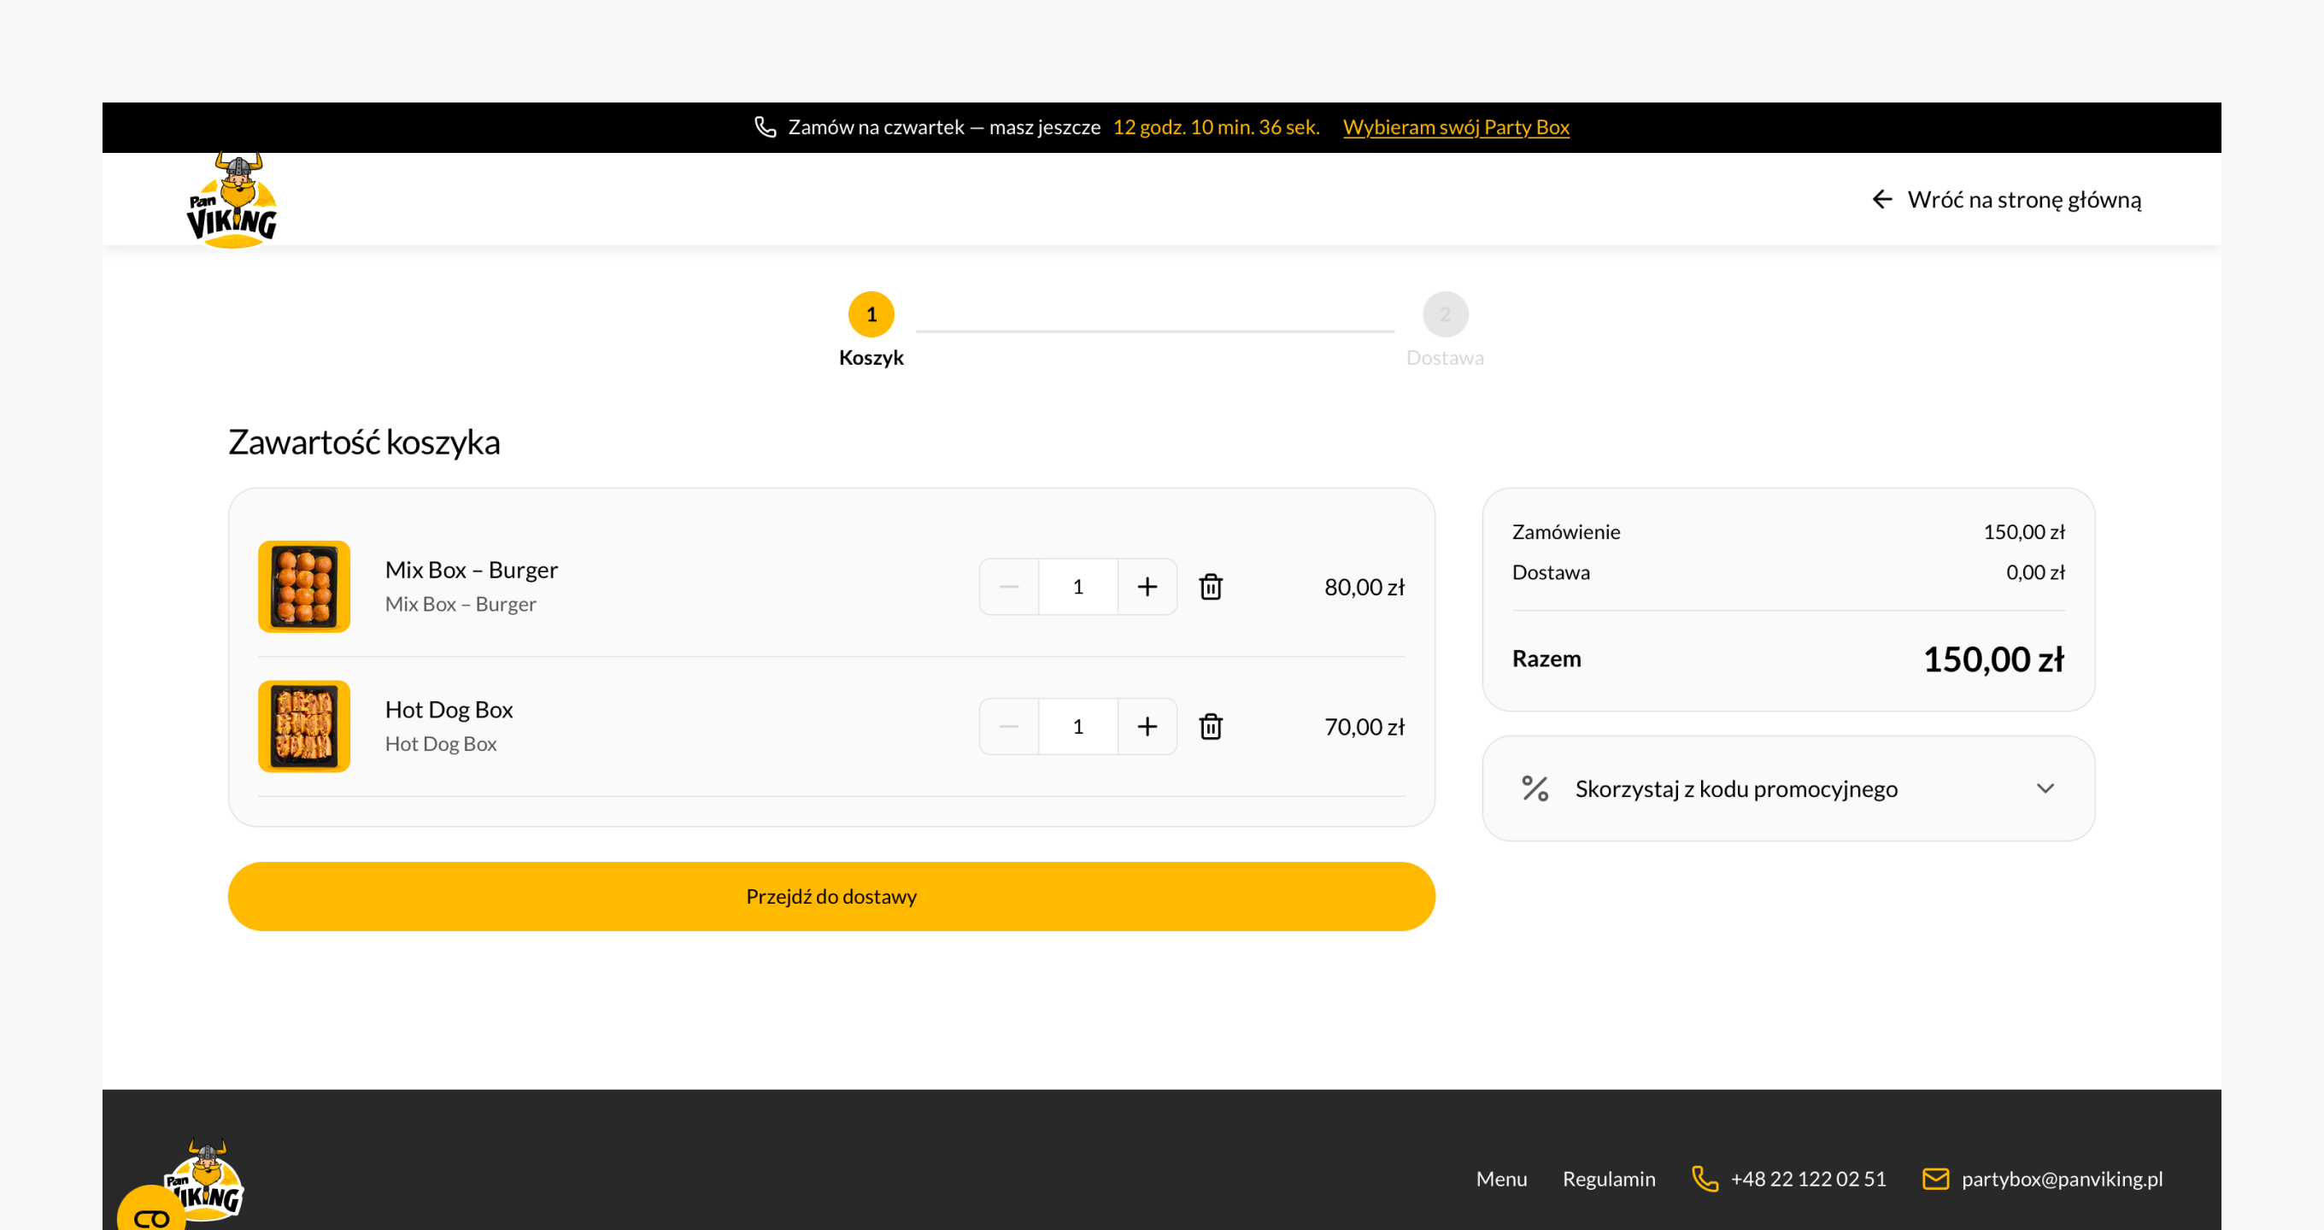
Task: Open the Hot Dog Box product thumbnail
Action: pyautogui.click(x=304, y=727)
